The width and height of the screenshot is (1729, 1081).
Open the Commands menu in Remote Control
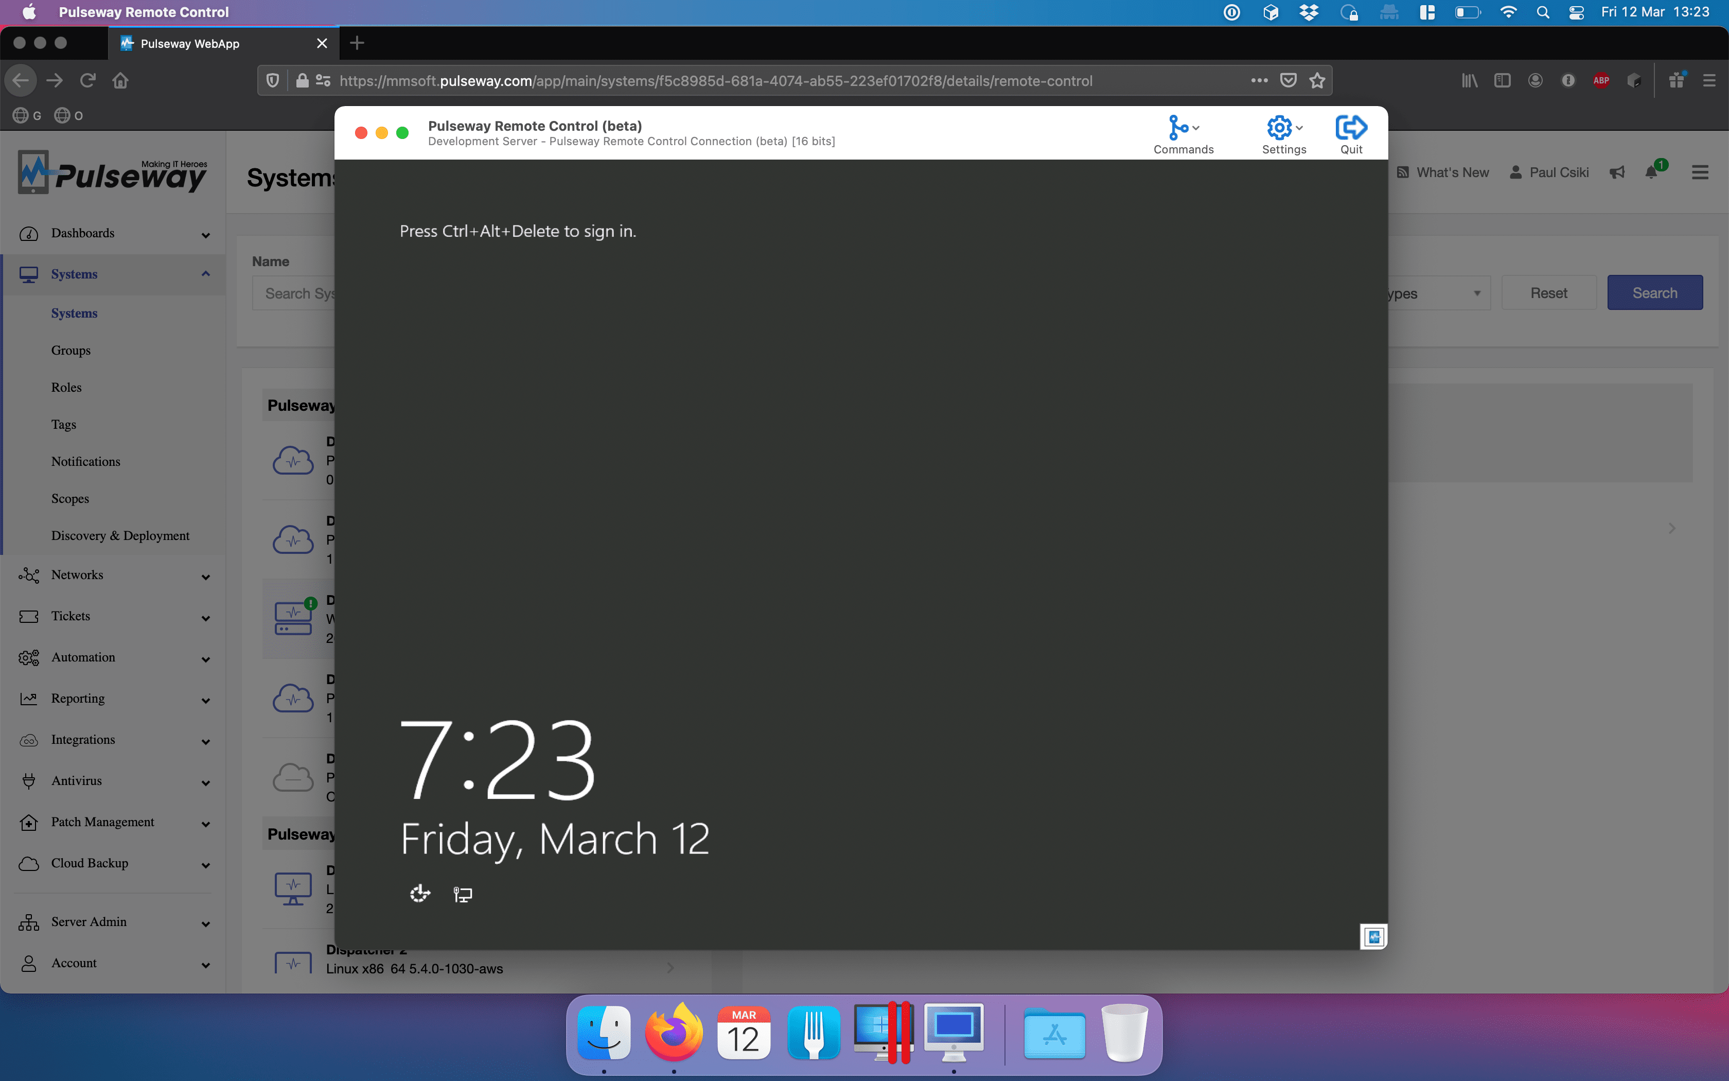(1183, 134)
